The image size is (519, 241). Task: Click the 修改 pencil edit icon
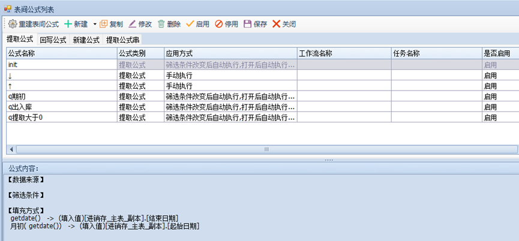[x=132, y=24]
